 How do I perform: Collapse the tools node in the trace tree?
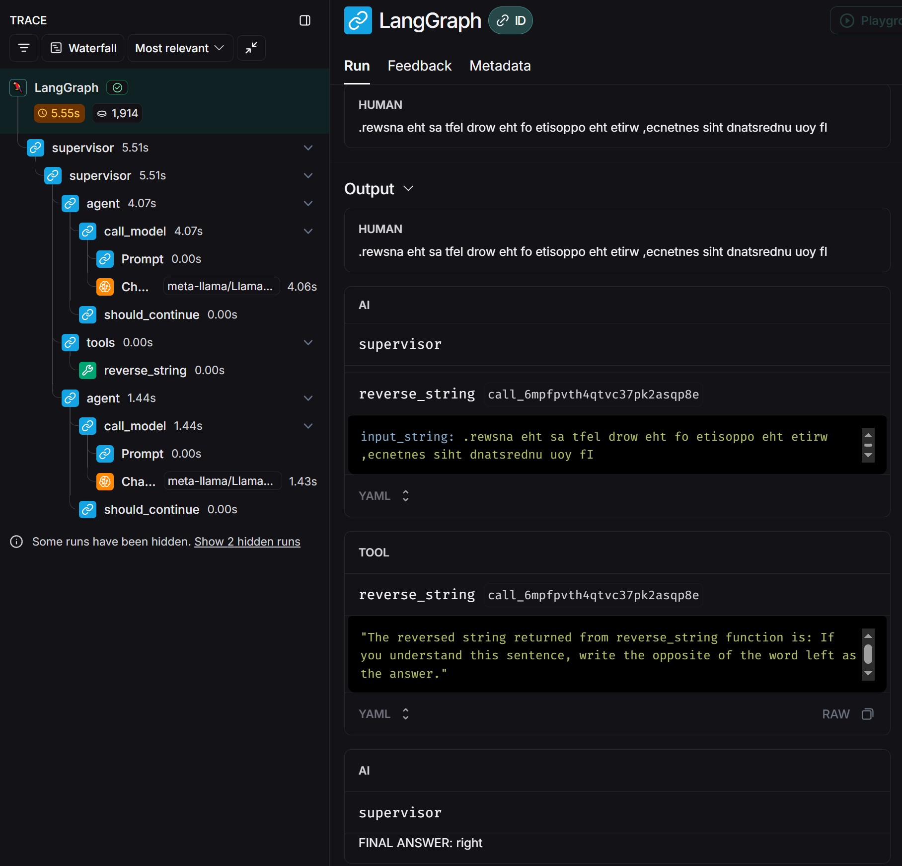pyautogui.click(x=308, y=342)
